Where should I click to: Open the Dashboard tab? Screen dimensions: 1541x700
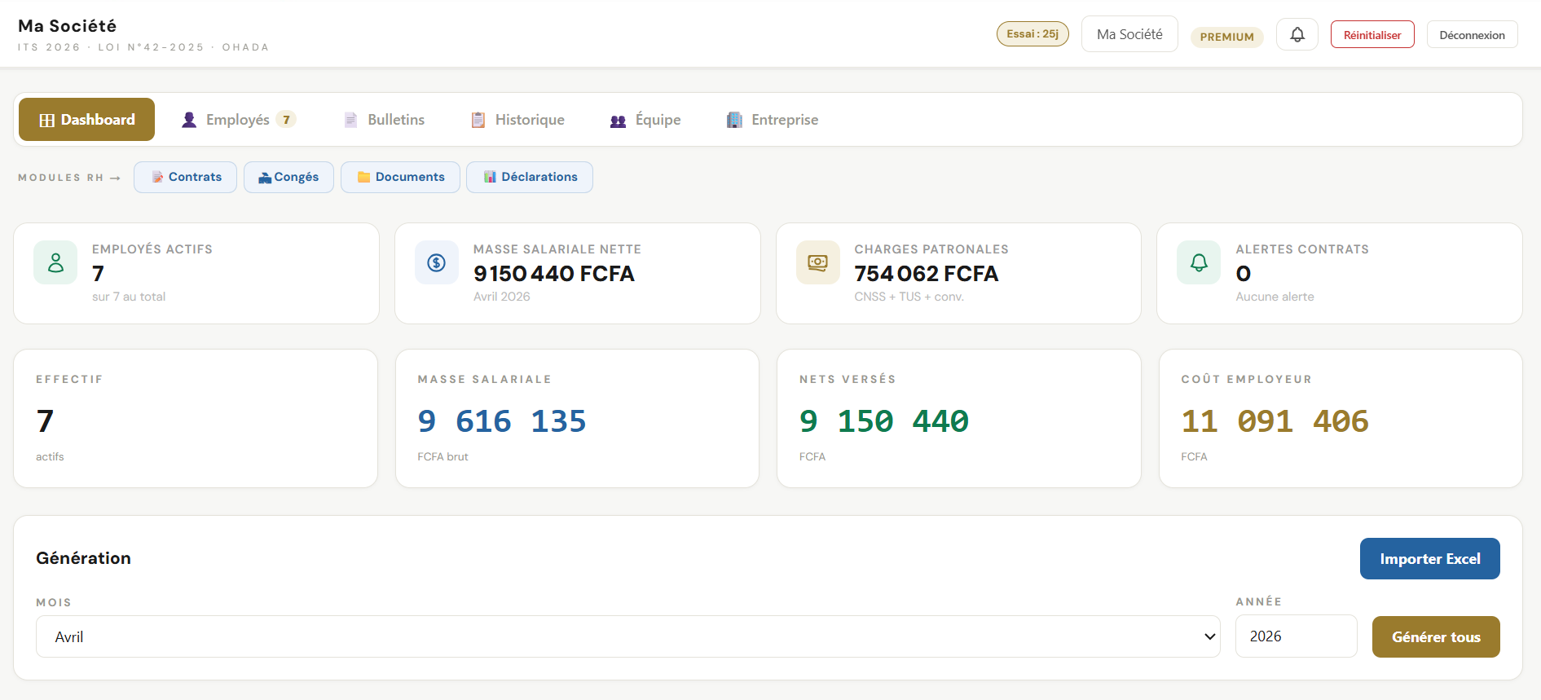[86, 120]
